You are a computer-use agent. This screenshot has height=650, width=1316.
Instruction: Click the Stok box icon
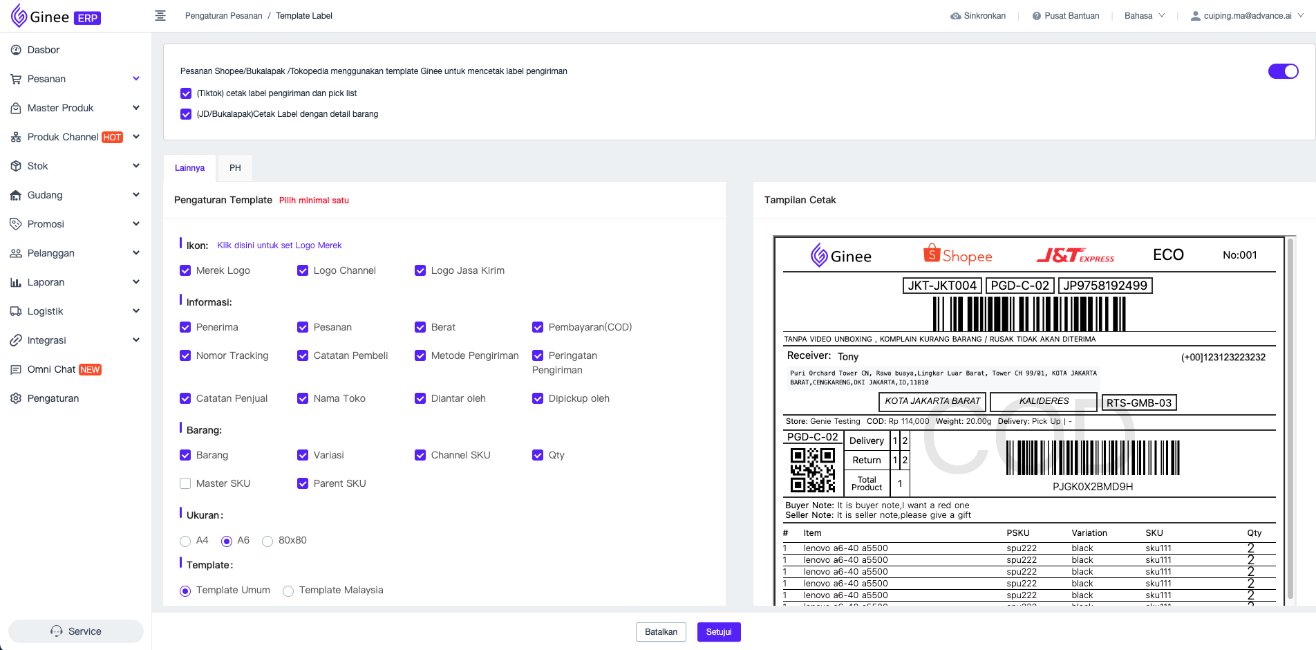click(16, 166)
